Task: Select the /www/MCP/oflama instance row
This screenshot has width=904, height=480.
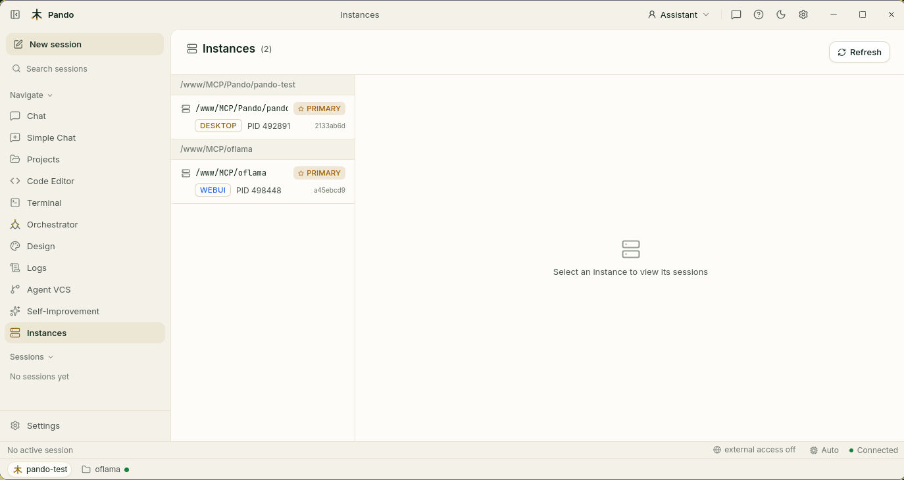Action: tap(263, 181)
